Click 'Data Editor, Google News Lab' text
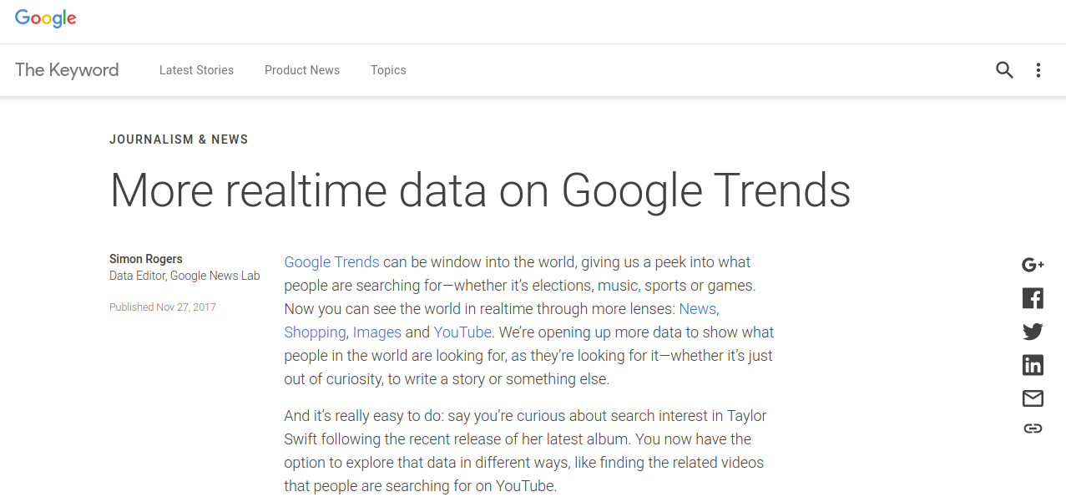Screen dimensions: 1066x502 click(x=184, y=276)
